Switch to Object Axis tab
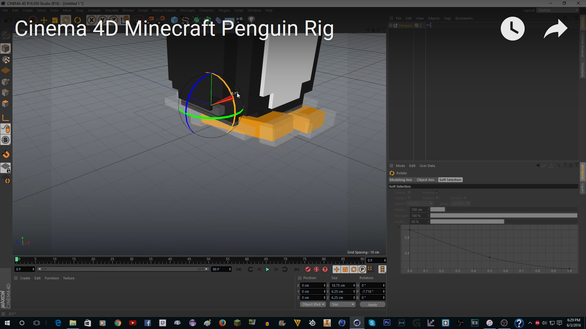Viewport: 586px width, 329px height. pyautogui.click(x=425, y=180)
